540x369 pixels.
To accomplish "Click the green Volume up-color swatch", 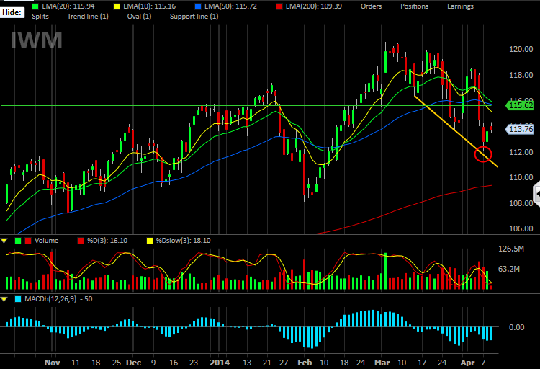I will tap(18, 241).
